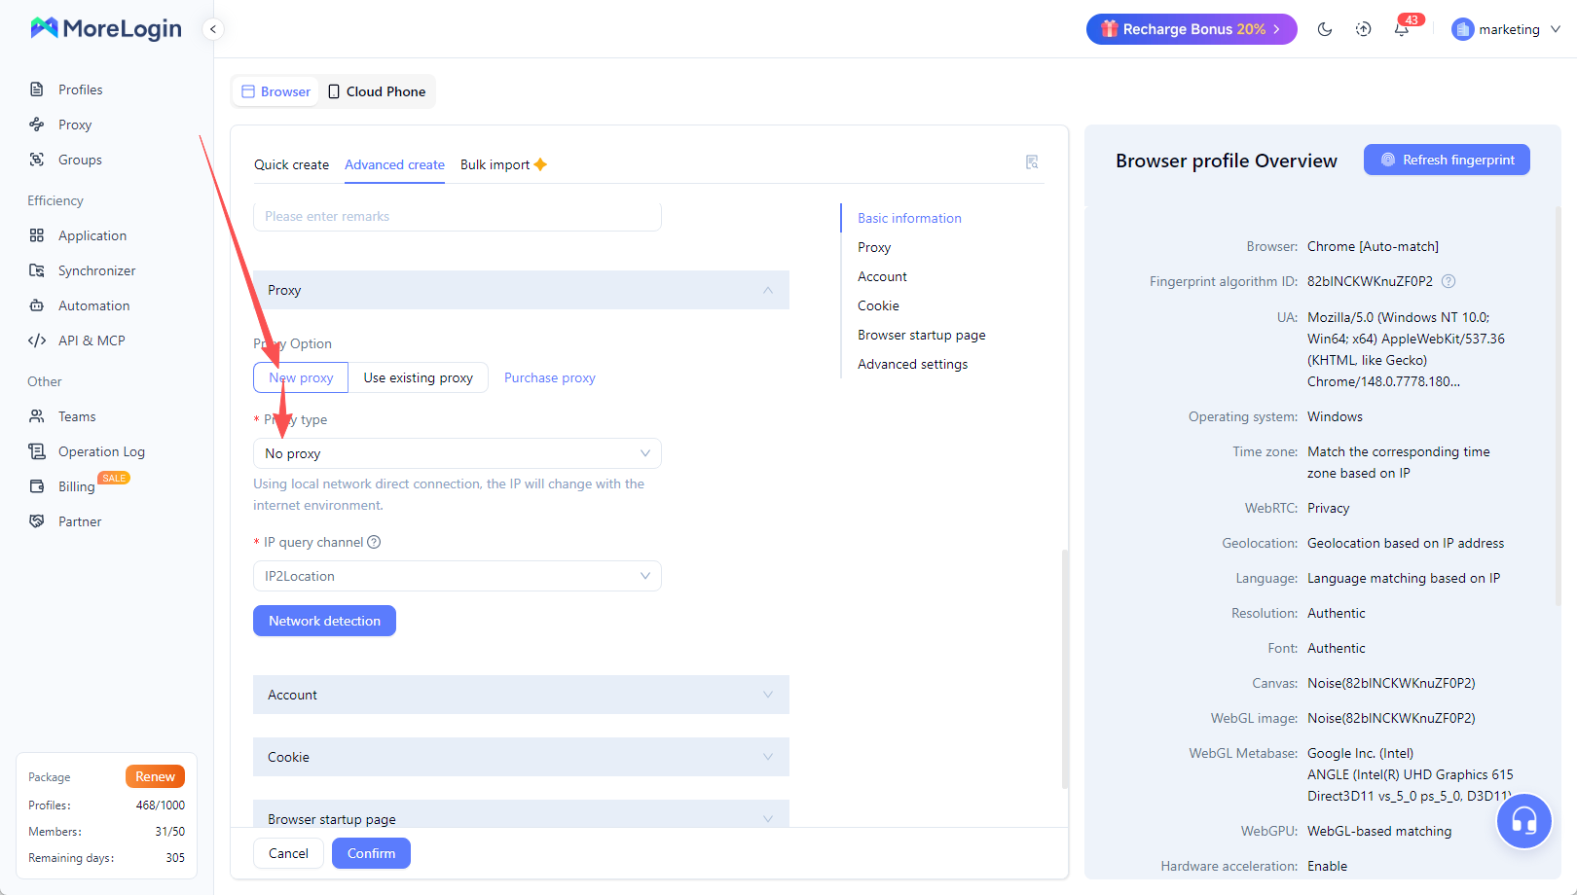The height and width of the screenshot is (895, 1577).
Task: Click the gift icon on Recharge Bonus
Action: coord(1109,29)
